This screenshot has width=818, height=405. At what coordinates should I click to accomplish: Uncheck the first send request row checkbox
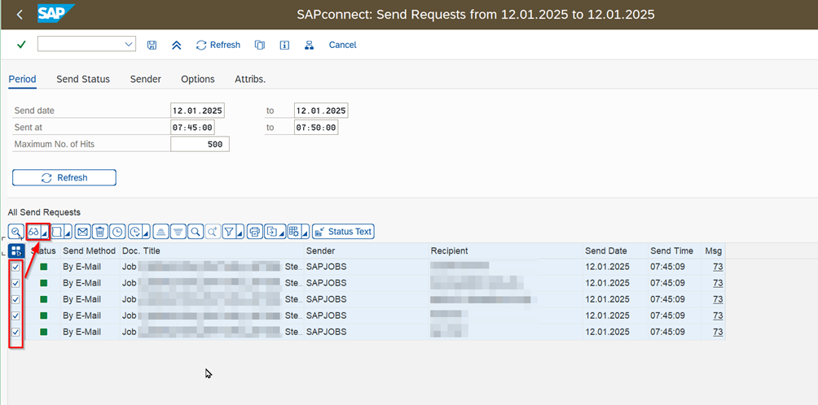15,267
